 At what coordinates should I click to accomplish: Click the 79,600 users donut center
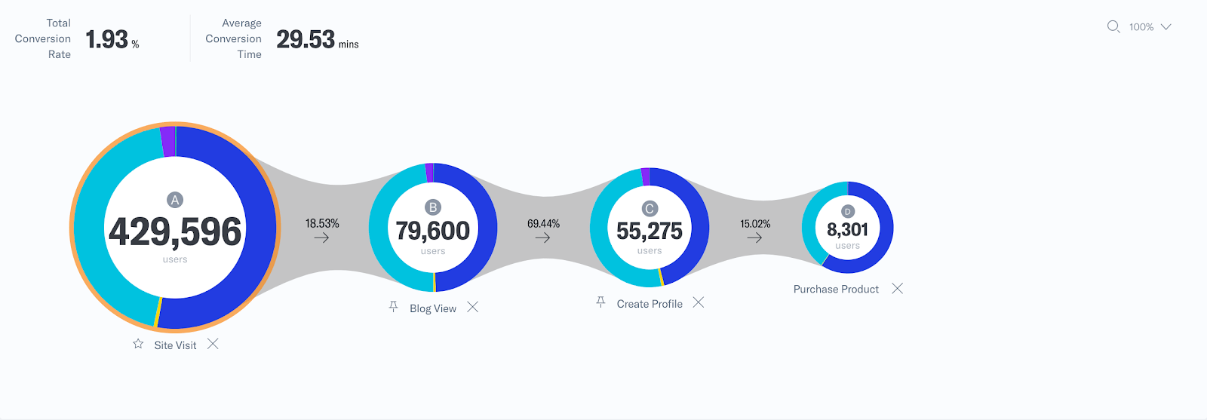pos(433,228)
